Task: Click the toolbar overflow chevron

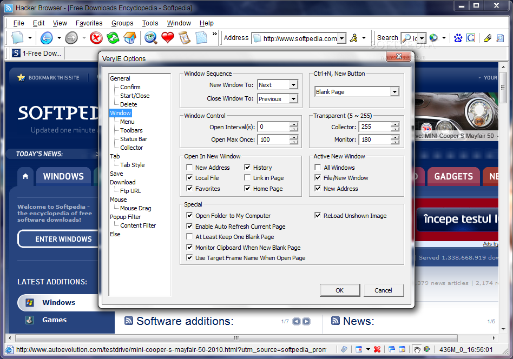Action: 215,34
